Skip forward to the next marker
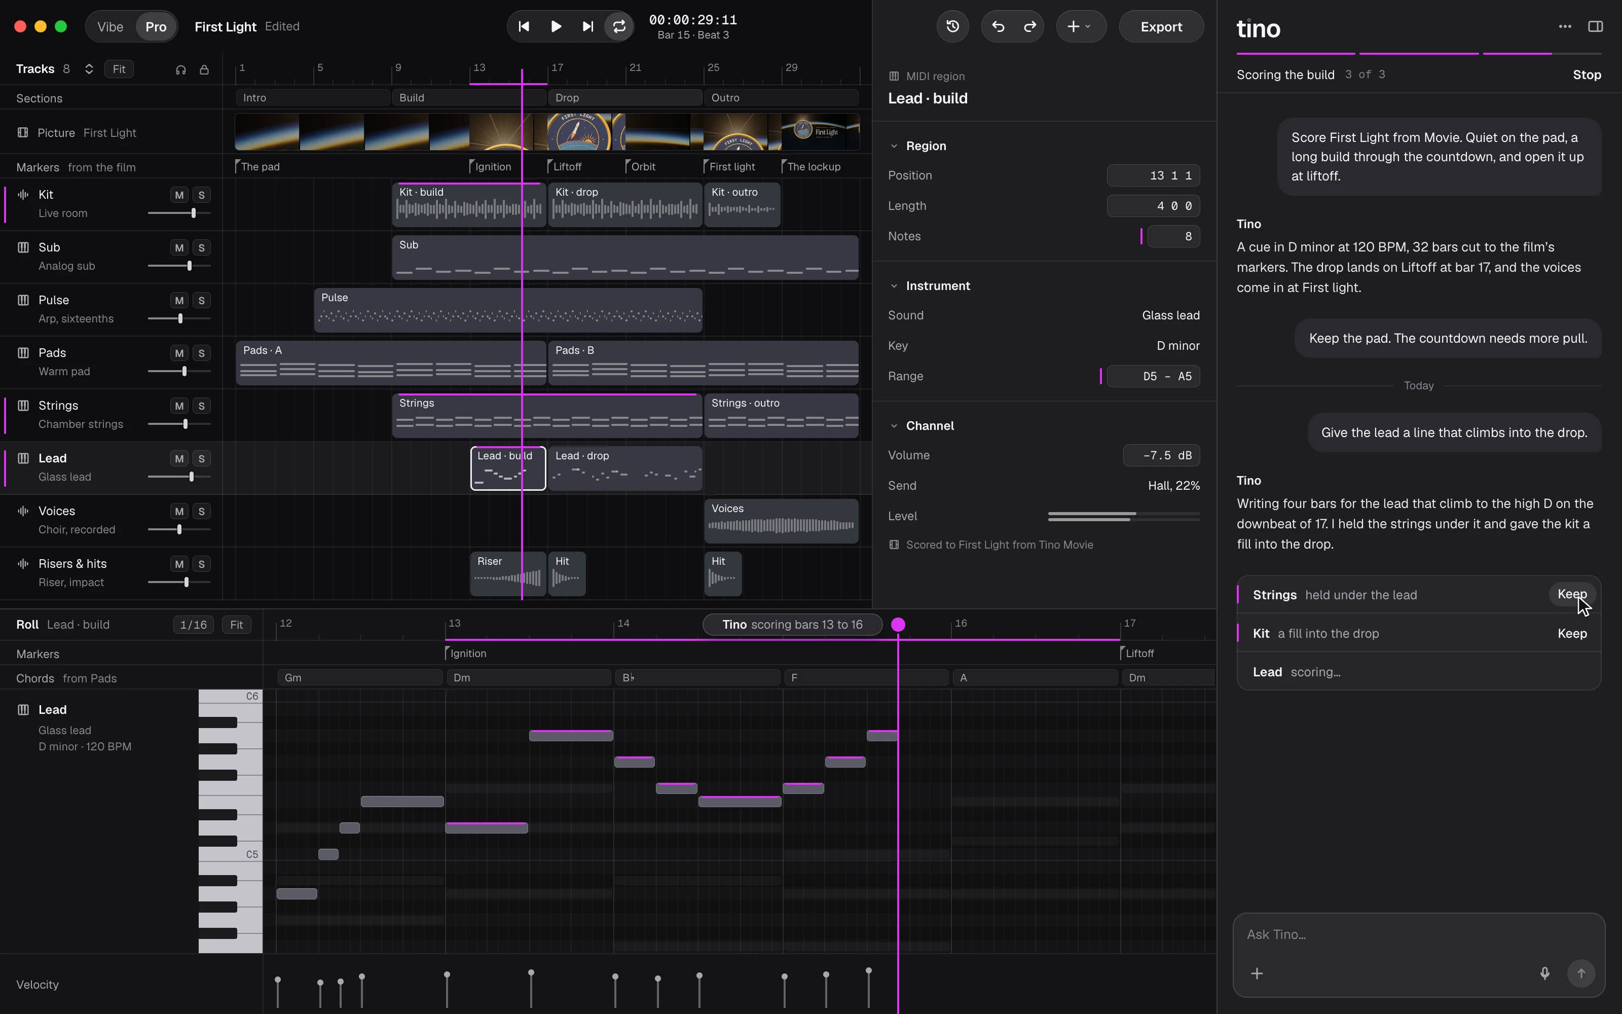The width and height of the screenshot is (1622, 1014). (588, 27)
